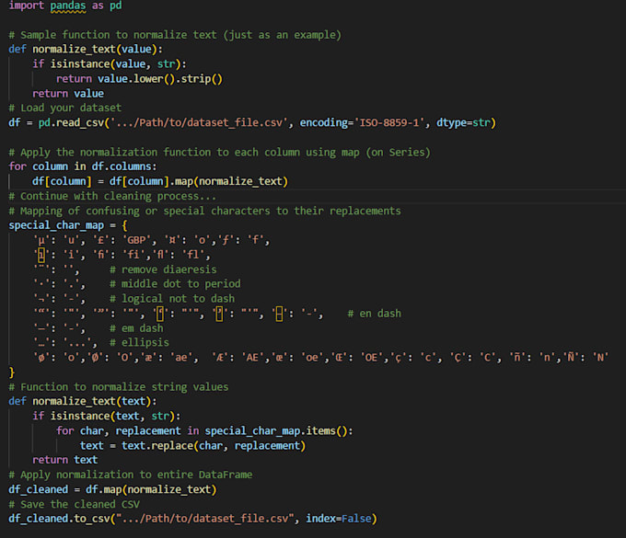Click '# em dash' comment

click(136, 328)
